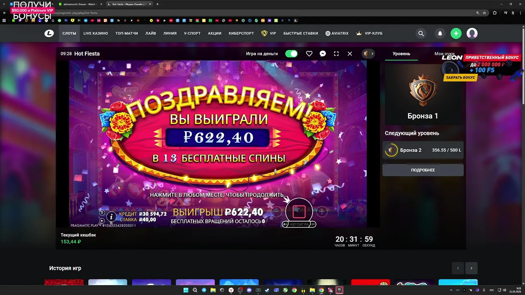The image size is (525, 295).
Task: Open Epic Games launcher from the taskbar
Action: pyautogui.click(x=339, y=290)
